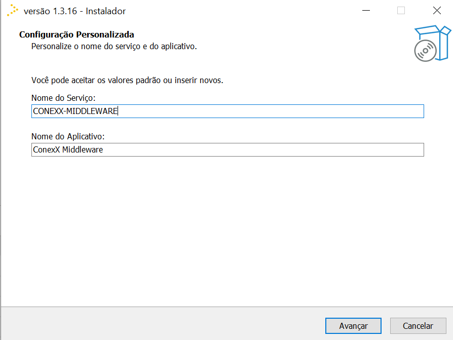The height and width of the screenshot is (340, 453).
Task: Click the yellow dotted installer icon in title bar
Action: 13,11
